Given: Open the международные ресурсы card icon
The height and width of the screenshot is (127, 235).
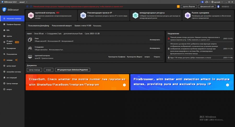Looking at the screenshot, I should 135,15.
